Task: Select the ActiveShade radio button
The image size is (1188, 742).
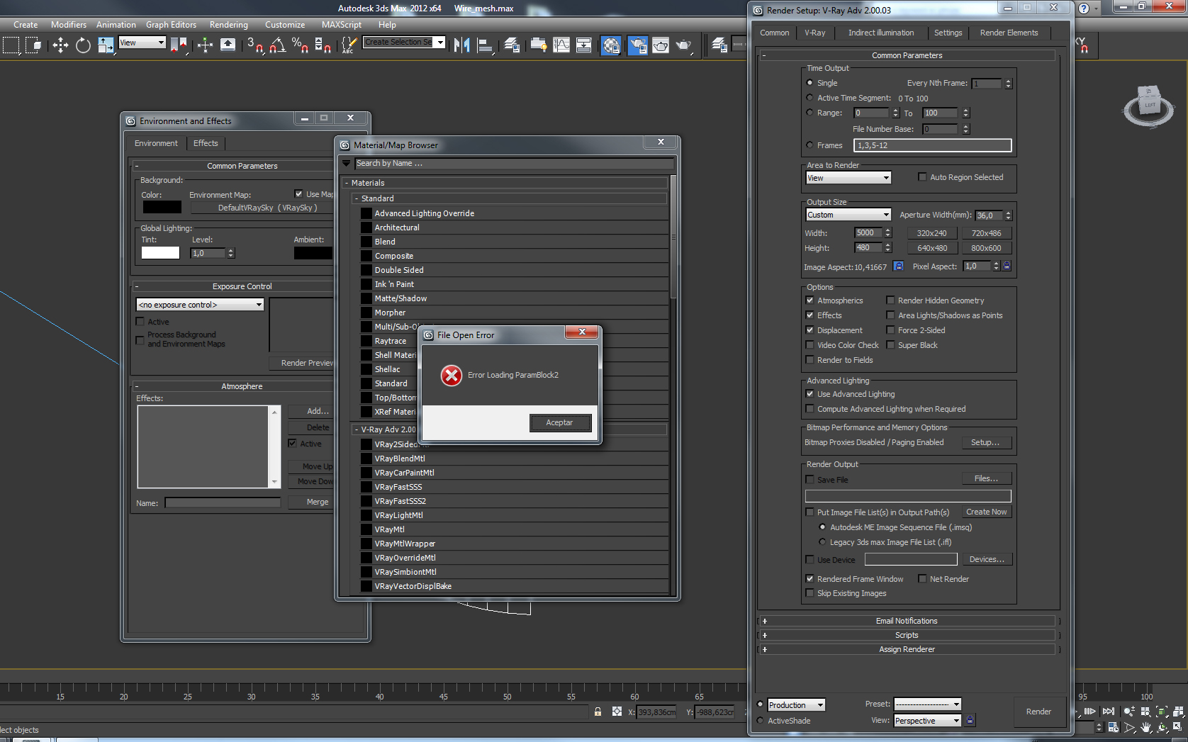Action: point(761,721)
